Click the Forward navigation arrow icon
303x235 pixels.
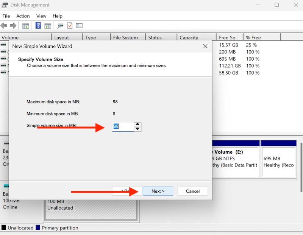click(x=14, y=25)
